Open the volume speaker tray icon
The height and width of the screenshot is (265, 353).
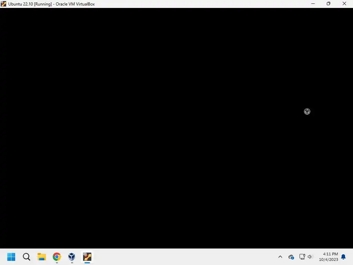click(x=310, y=257)
